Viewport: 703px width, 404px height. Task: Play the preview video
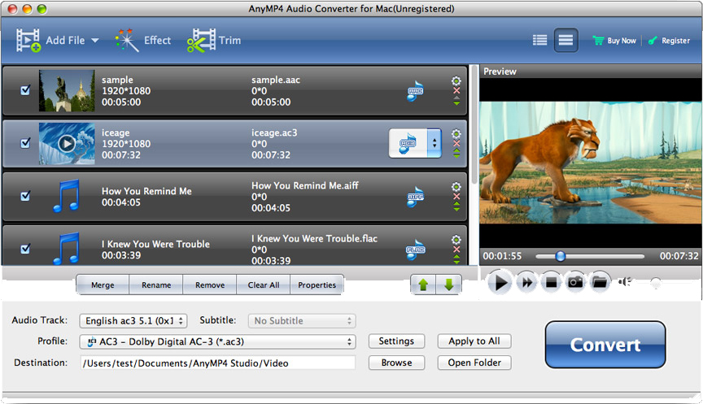click(x=500, y=282)
